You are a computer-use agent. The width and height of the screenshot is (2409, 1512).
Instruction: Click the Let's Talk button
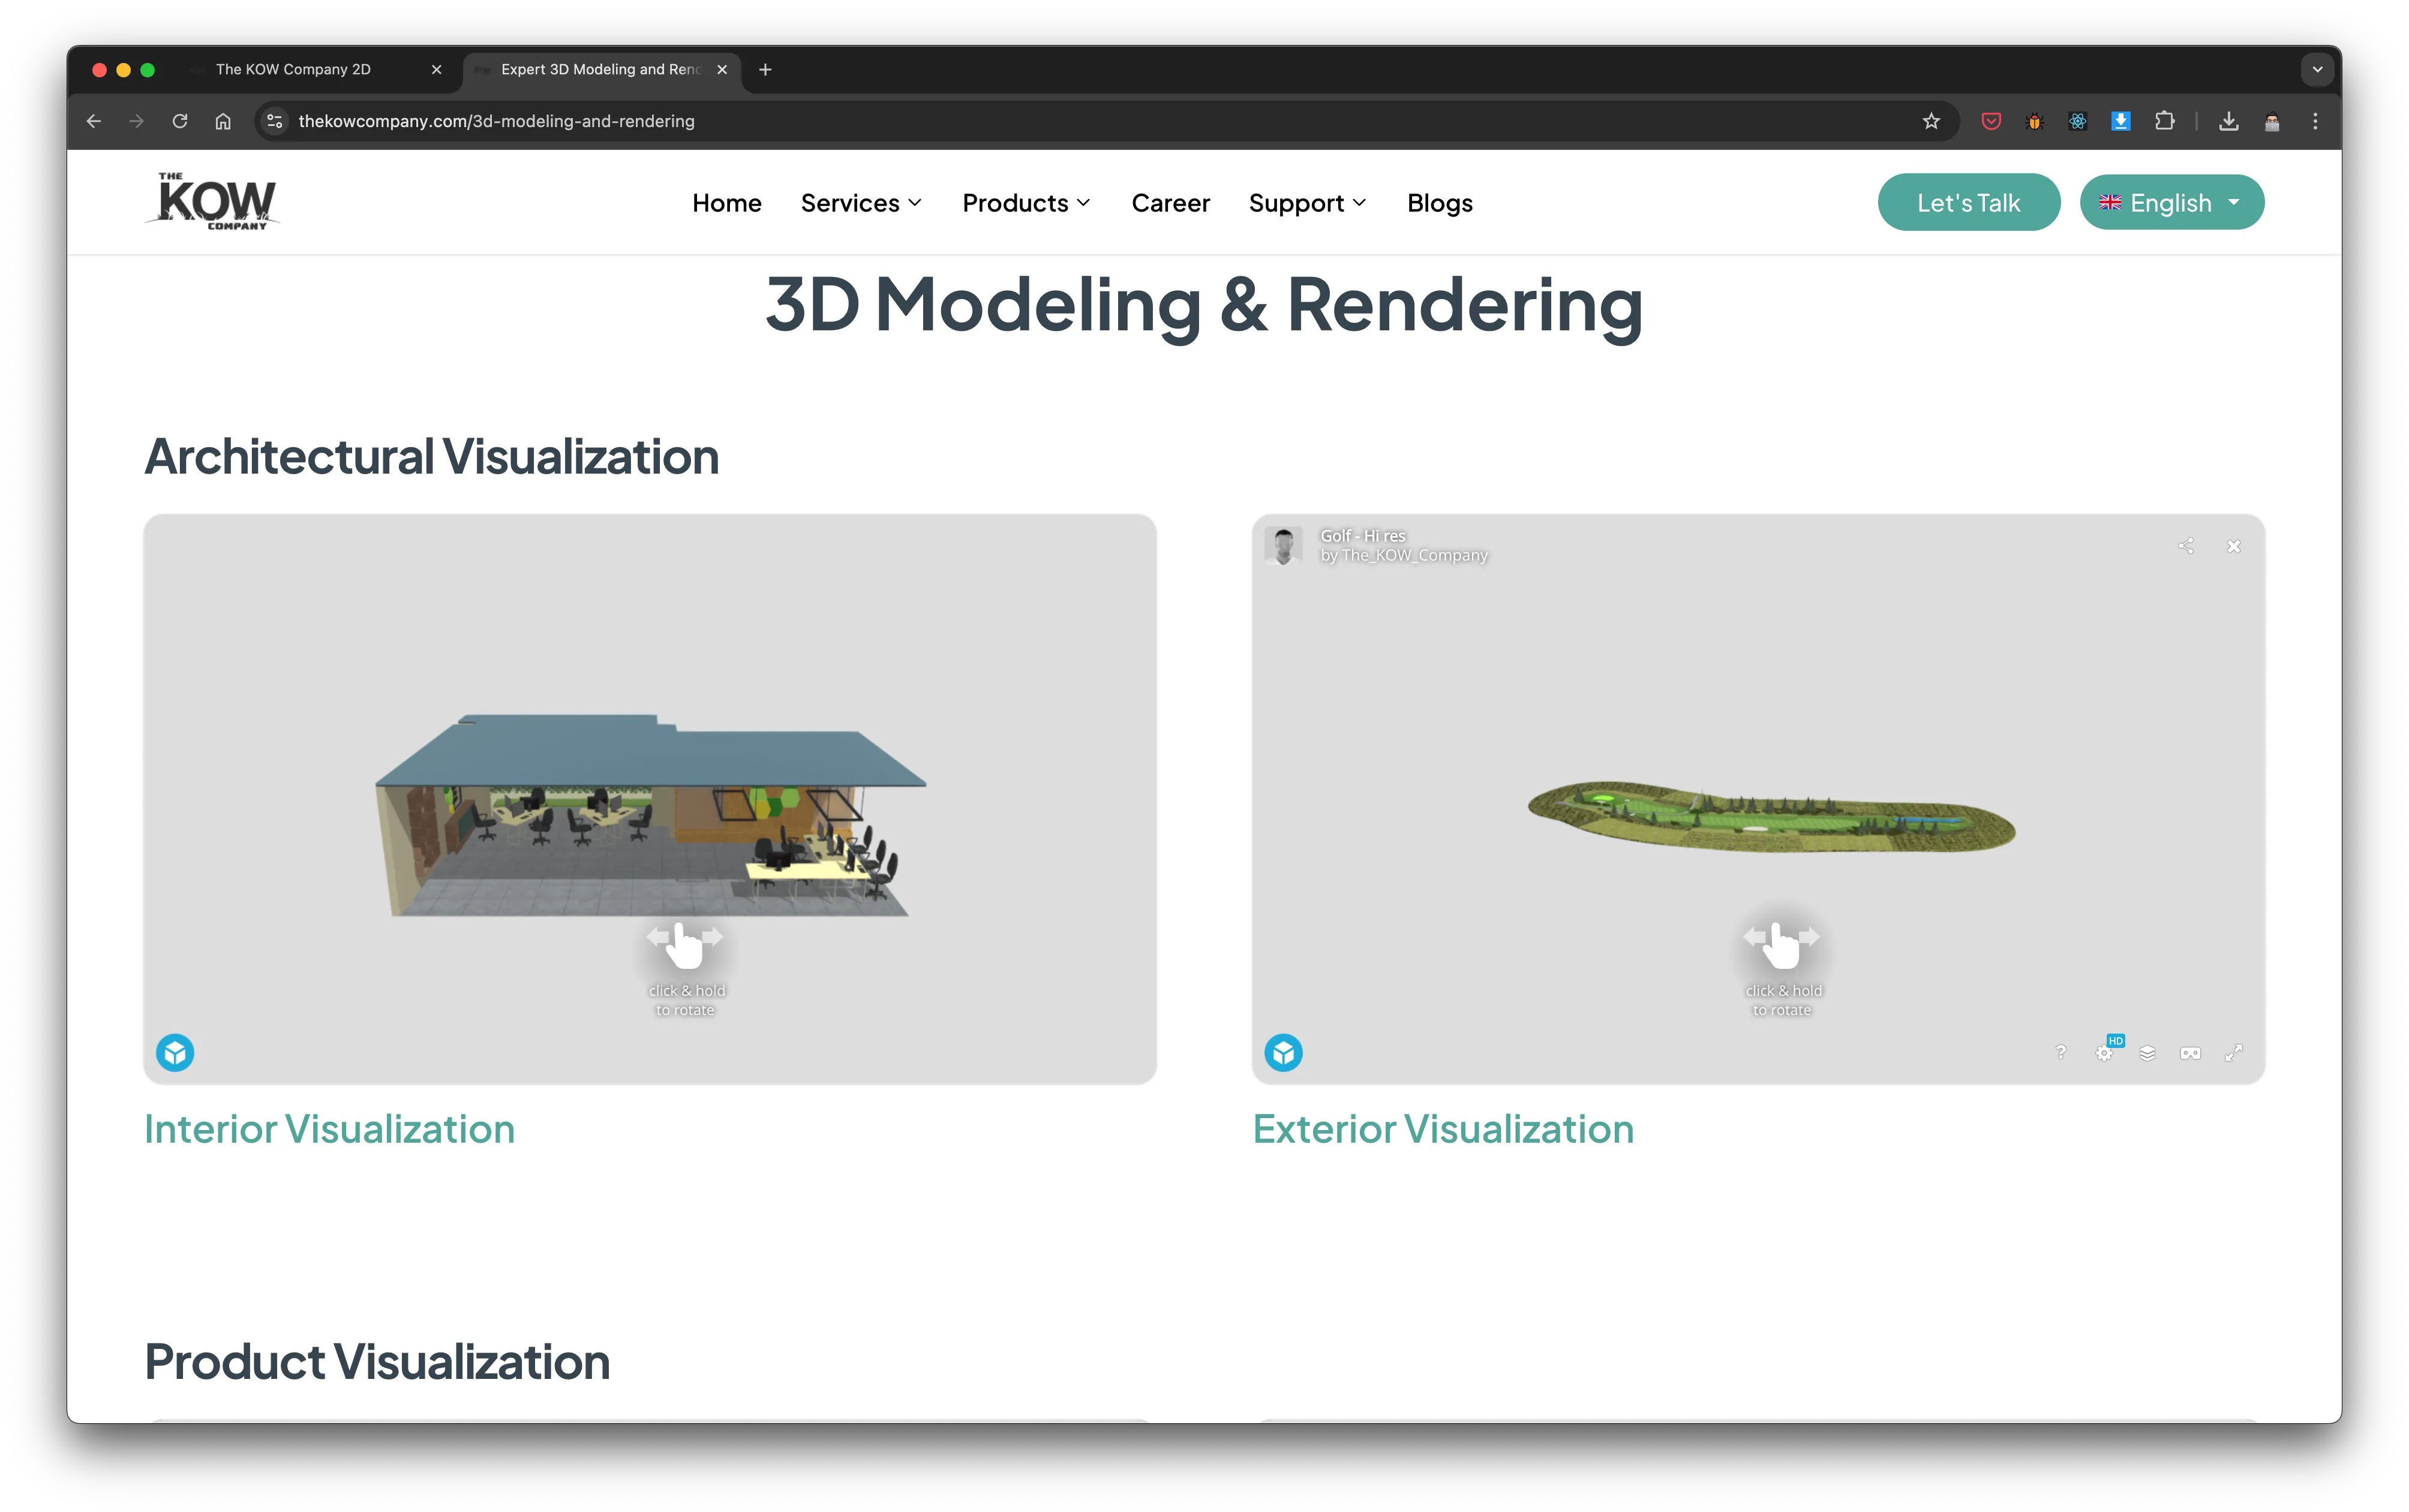(x=1968, y=203)
